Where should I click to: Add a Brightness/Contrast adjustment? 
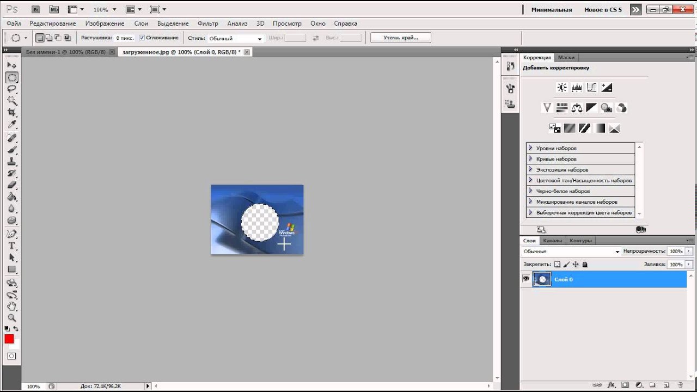click(562, 87)
